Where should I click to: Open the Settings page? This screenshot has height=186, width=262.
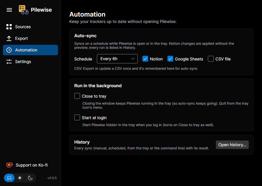[30, 62]
